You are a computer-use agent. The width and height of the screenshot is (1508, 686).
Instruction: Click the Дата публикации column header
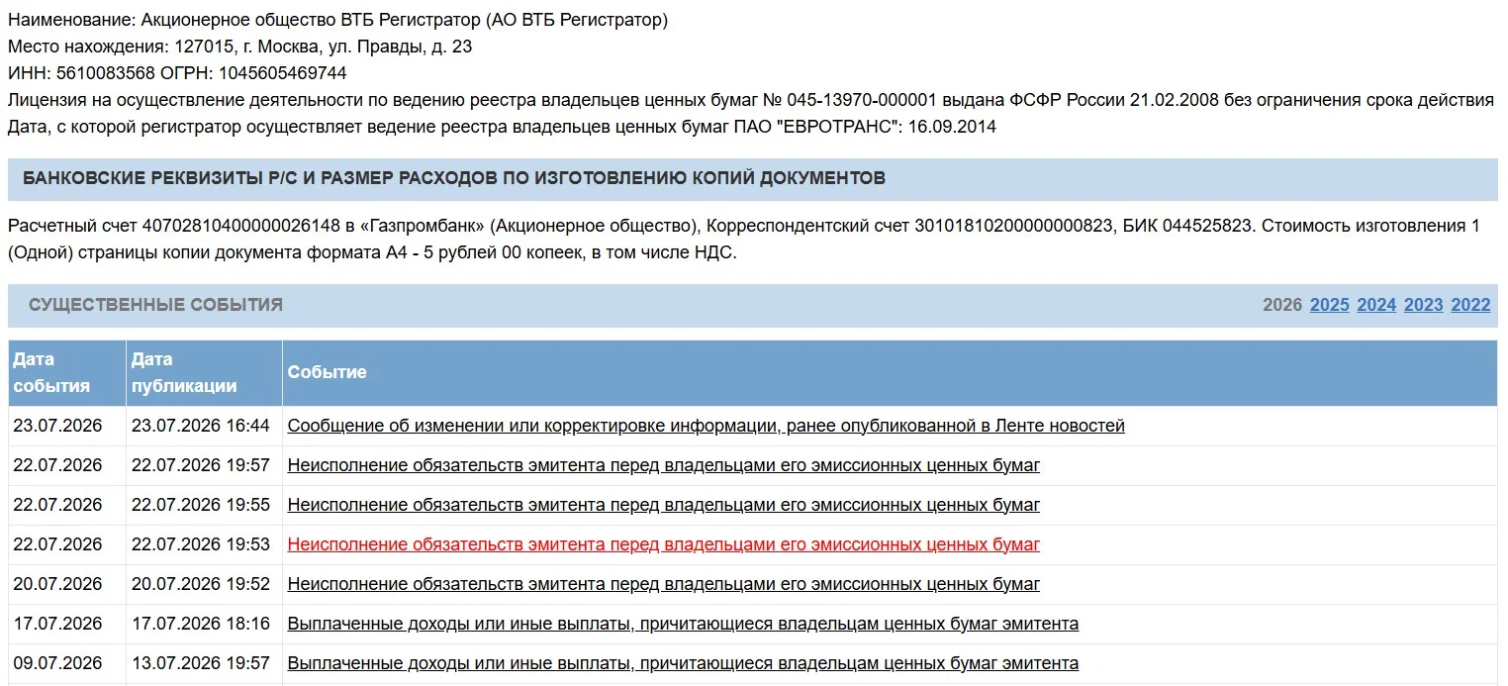click(204, 372)
